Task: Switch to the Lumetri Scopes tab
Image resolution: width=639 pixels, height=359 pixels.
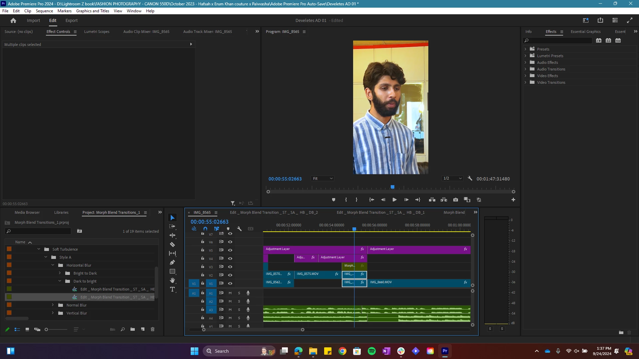Action: tap(97, 32)
